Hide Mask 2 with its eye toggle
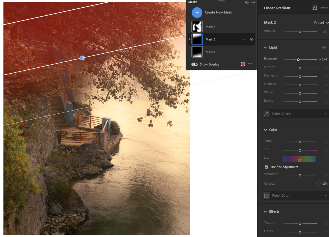Image resolution: width=329 pixels, height=237 pixels. tap(252, 39)
